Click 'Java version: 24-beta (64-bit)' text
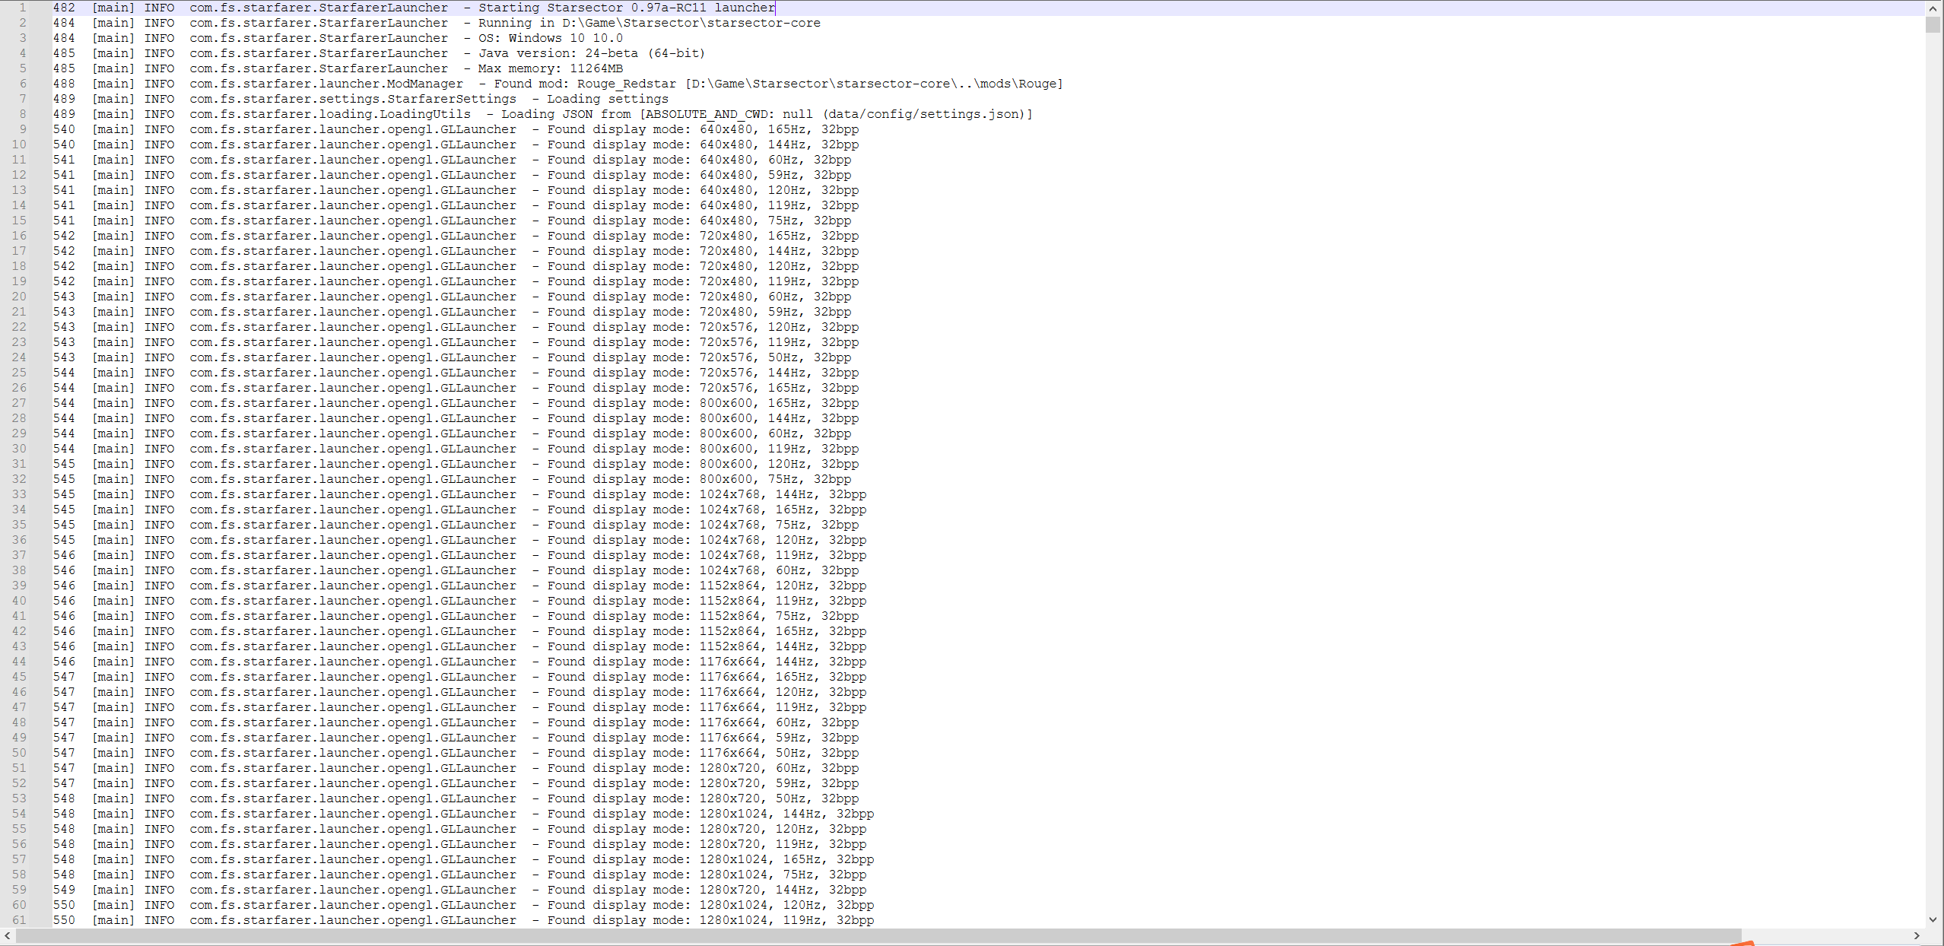The width and height of the screenshot is (1944, 946). pyautogui.click(x=591, y=53)
